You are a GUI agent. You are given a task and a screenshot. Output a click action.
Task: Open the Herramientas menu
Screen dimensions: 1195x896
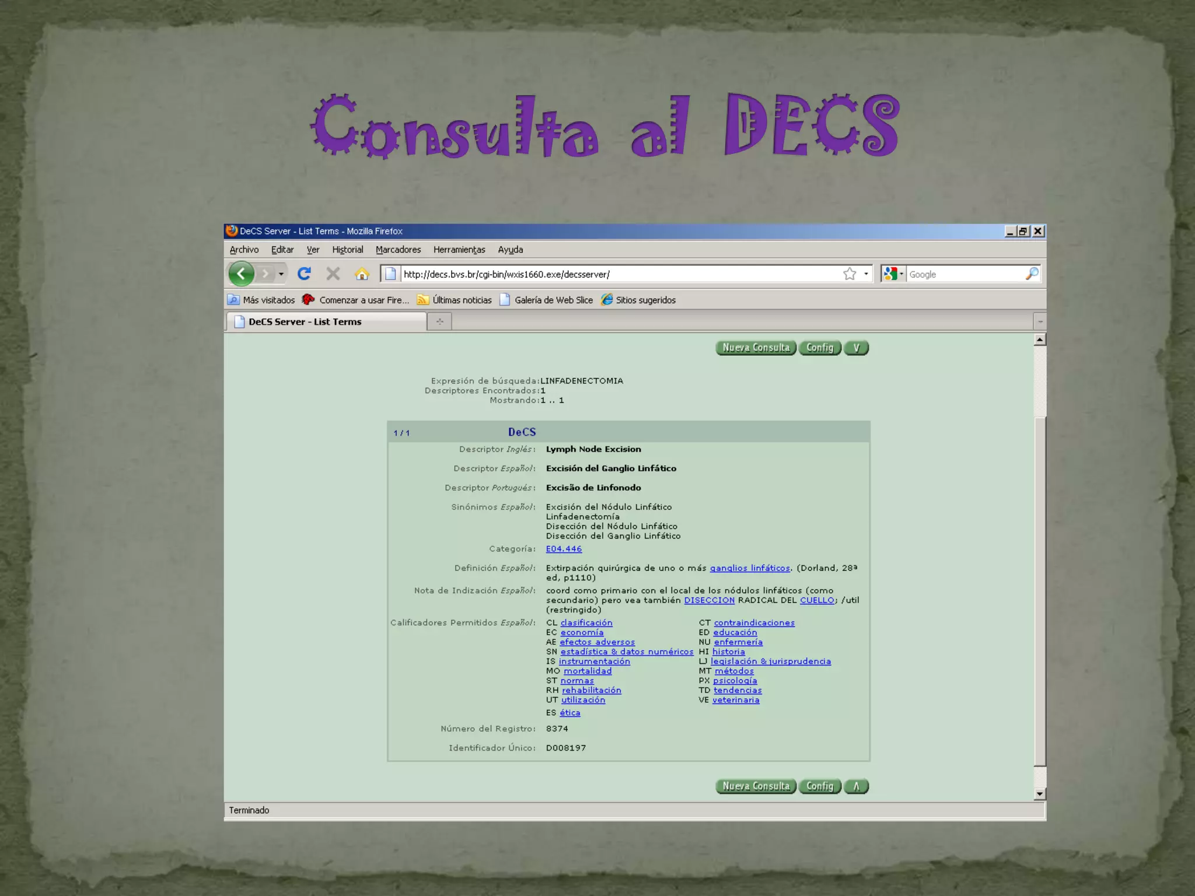click(459, 250)
